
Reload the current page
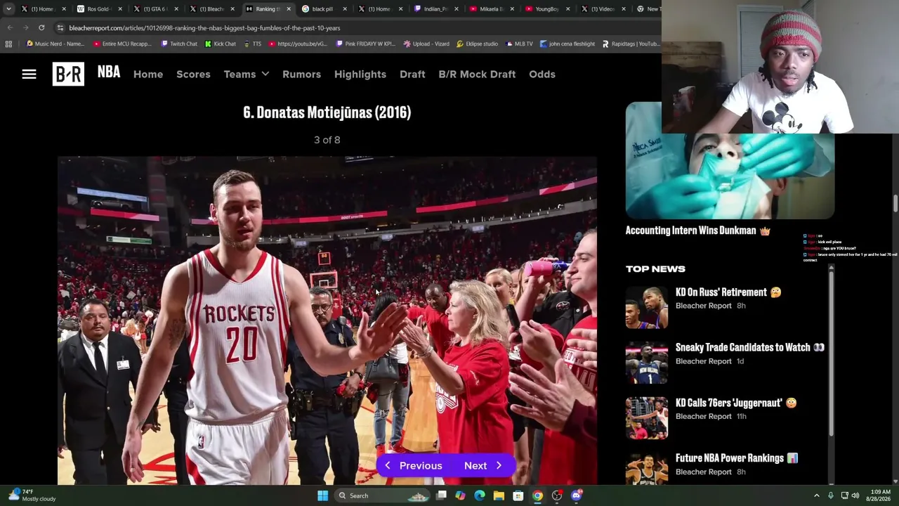pyautogui.click(x=41, y=27)
